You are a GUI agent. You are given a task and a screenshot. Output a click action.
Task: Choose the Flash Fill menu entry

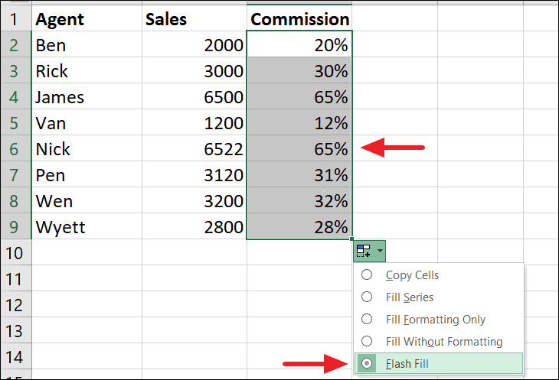[439, 364]
